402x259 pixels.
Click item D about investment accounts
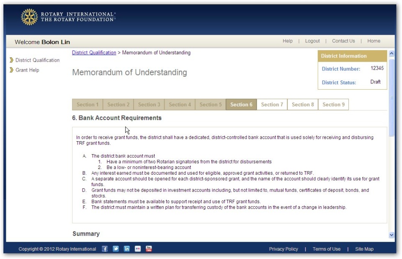[x=230, y=193]
